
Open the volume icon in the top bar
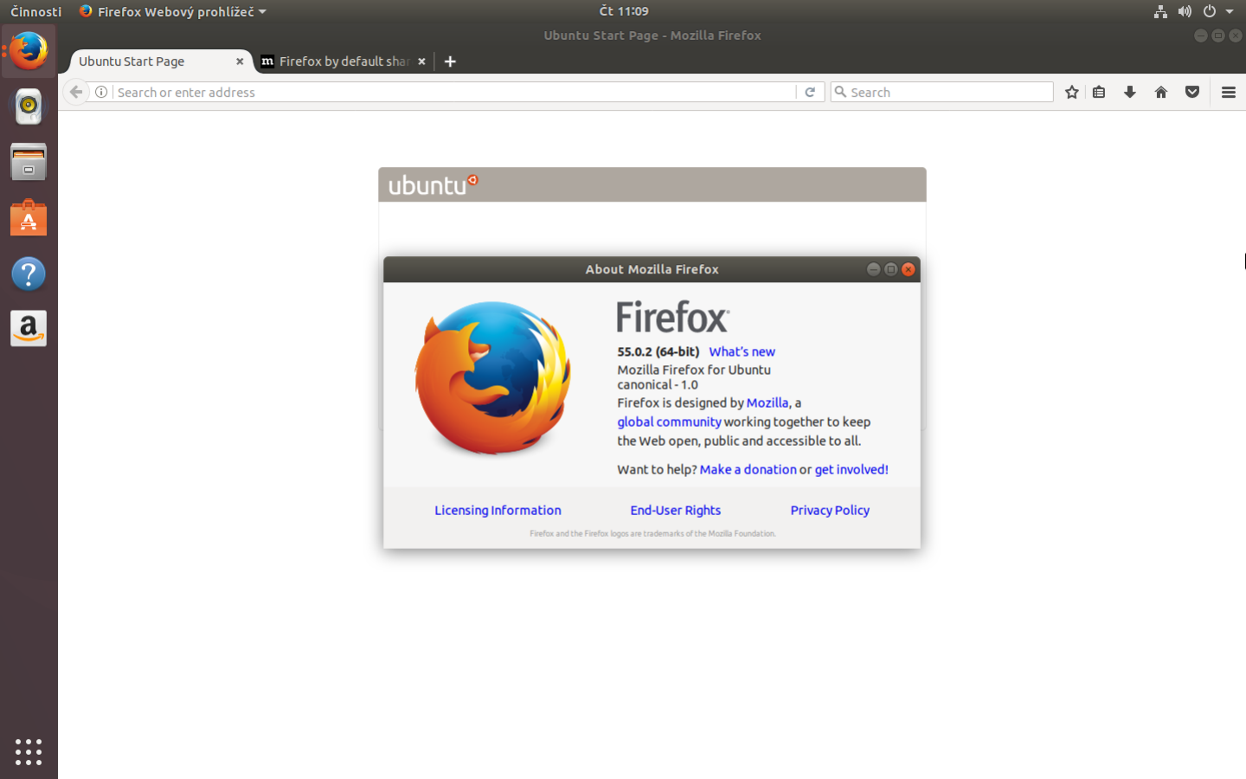pyautogui.click(x=1185, y=11)
